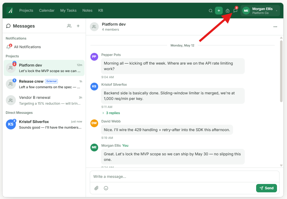Click the Platform dev group avatar in chat header
The width and height of the screenshot is (287, 199).
94,27
